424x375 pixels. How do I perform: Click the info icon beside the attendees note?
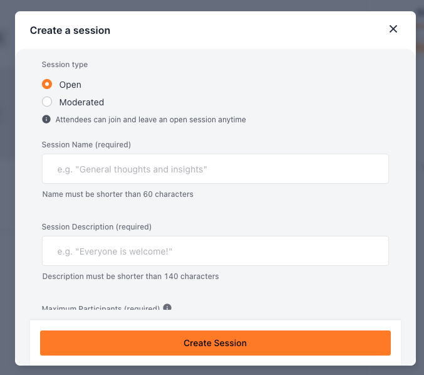(x=46, y=119)
